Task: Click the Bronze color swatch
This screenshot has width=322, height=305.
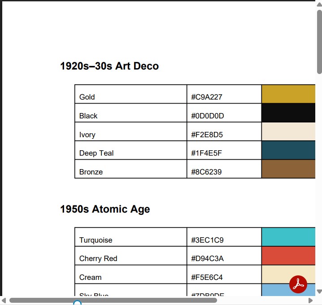Action: click(x=288, y=169)
